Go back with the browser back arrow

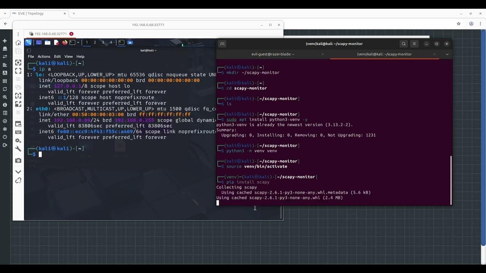[x=5, y=24]
